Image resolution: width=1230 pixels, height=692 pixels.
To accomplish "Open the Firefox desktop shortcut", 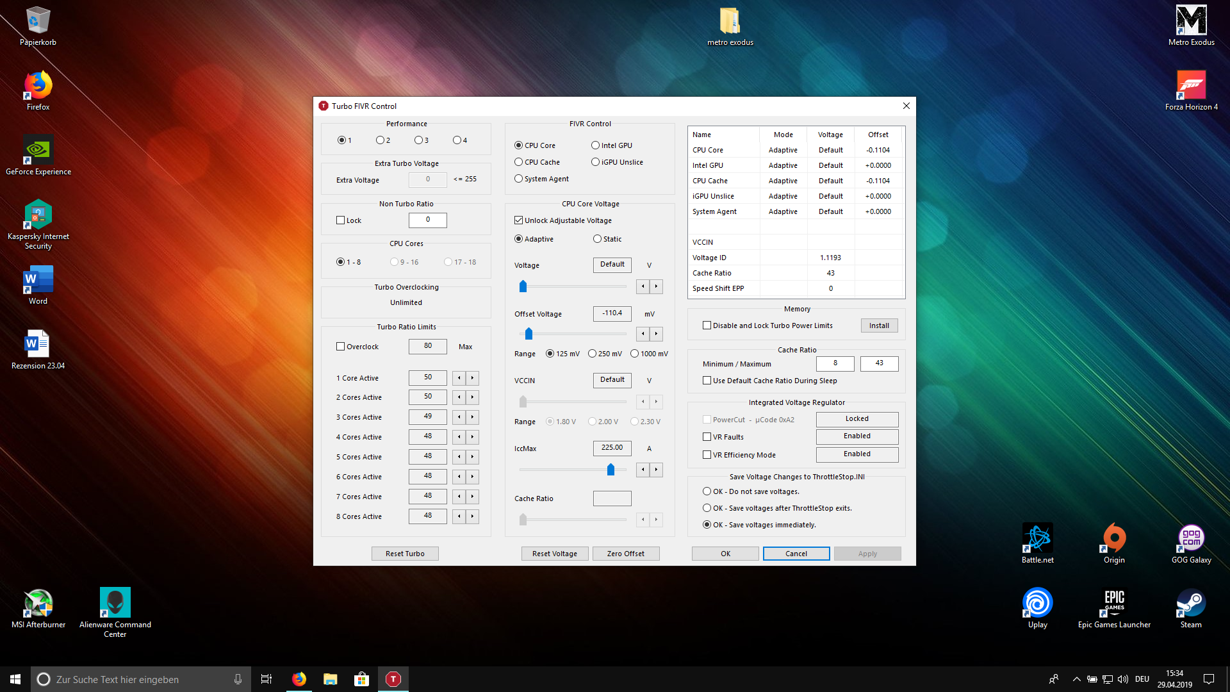I will tap(38, 90).
